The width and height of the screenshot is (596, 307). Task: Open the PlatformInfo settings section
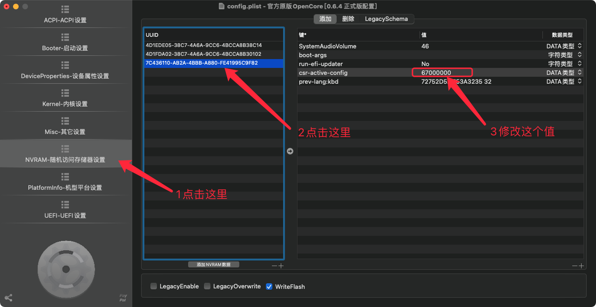pos(65,182)
